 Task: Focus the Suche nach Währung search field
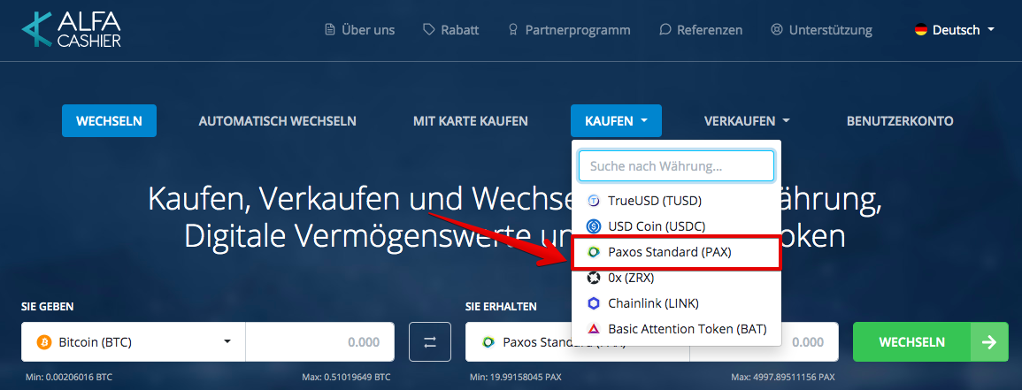click(676, 166)
